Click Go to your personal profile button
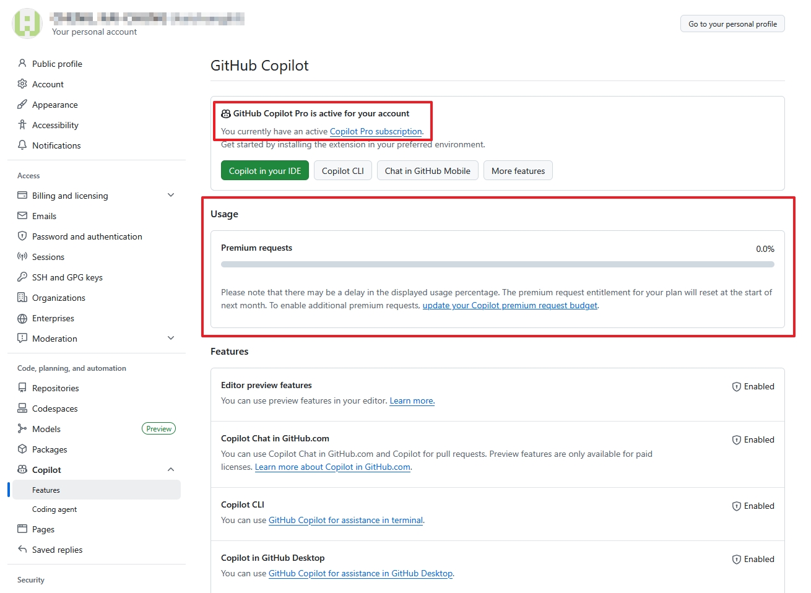The width and height of the screenshot is (811, 593). pos(732,24)
